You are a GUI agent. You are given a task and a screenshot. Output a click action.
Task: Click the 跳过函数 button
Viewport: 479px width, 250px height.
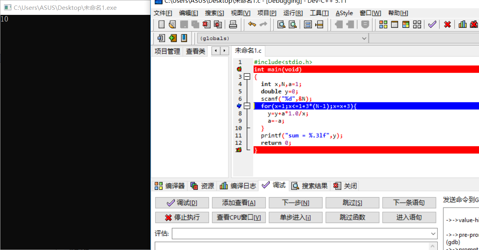pos(352,217)
